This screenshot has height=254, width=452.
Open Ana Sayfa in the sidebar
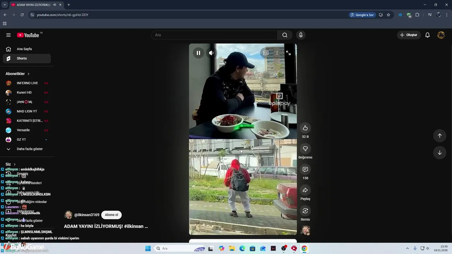click(x=27, y=49)
